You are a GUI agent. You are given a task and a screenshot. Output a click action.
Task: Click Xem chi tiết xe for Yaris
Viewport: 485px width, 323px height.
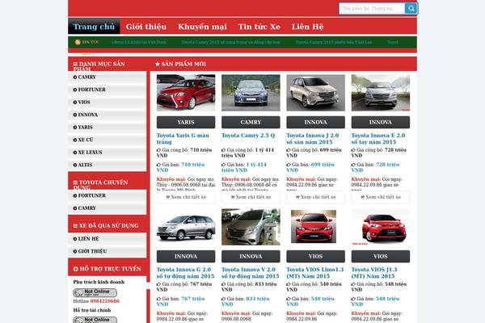pyautogui.click(x=186, y=197)
